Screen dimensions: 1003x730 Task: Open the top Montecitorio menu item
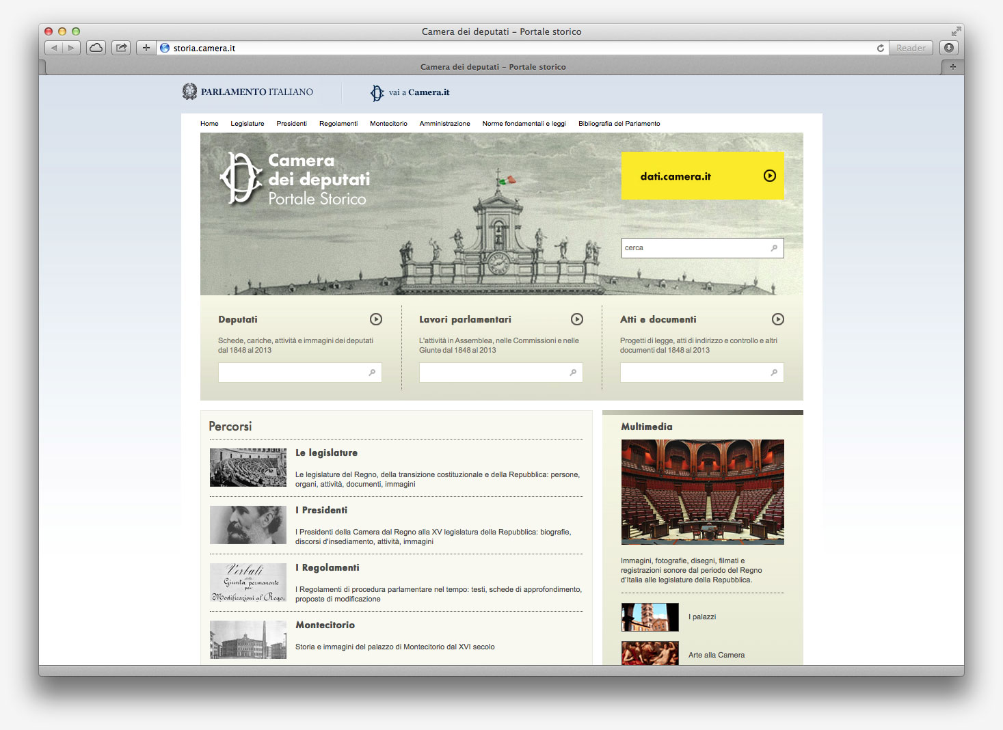[388, 124]
